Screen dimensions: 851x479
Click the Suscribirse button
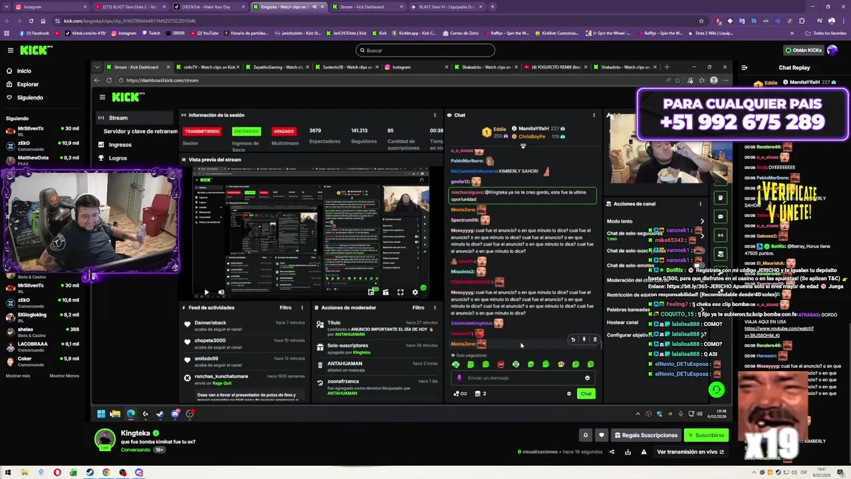tap(706, 435)
